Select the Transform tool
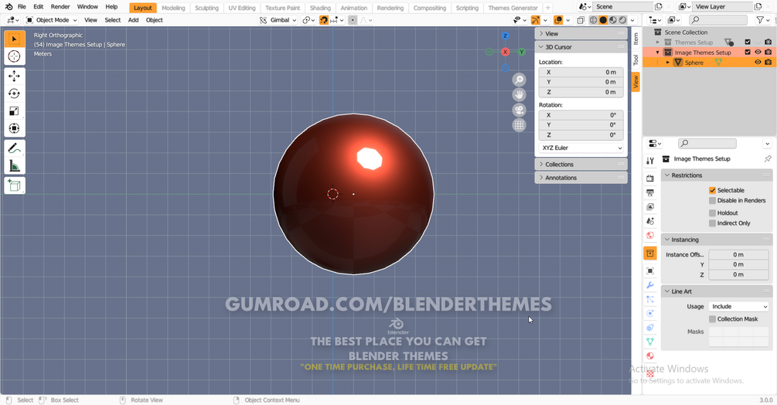This screenshot has width=777, height=405. (x=15, y=128)
